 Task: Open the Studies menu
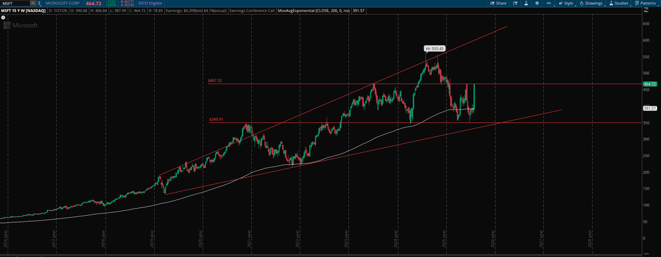click(x=619, y=3)
